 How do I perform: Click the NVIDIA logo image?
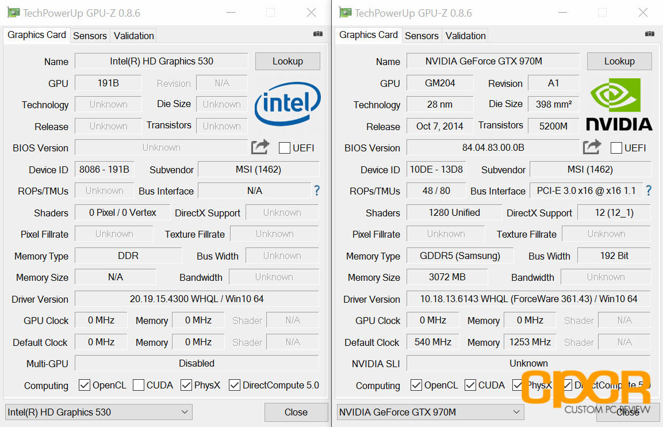point(619,104)
